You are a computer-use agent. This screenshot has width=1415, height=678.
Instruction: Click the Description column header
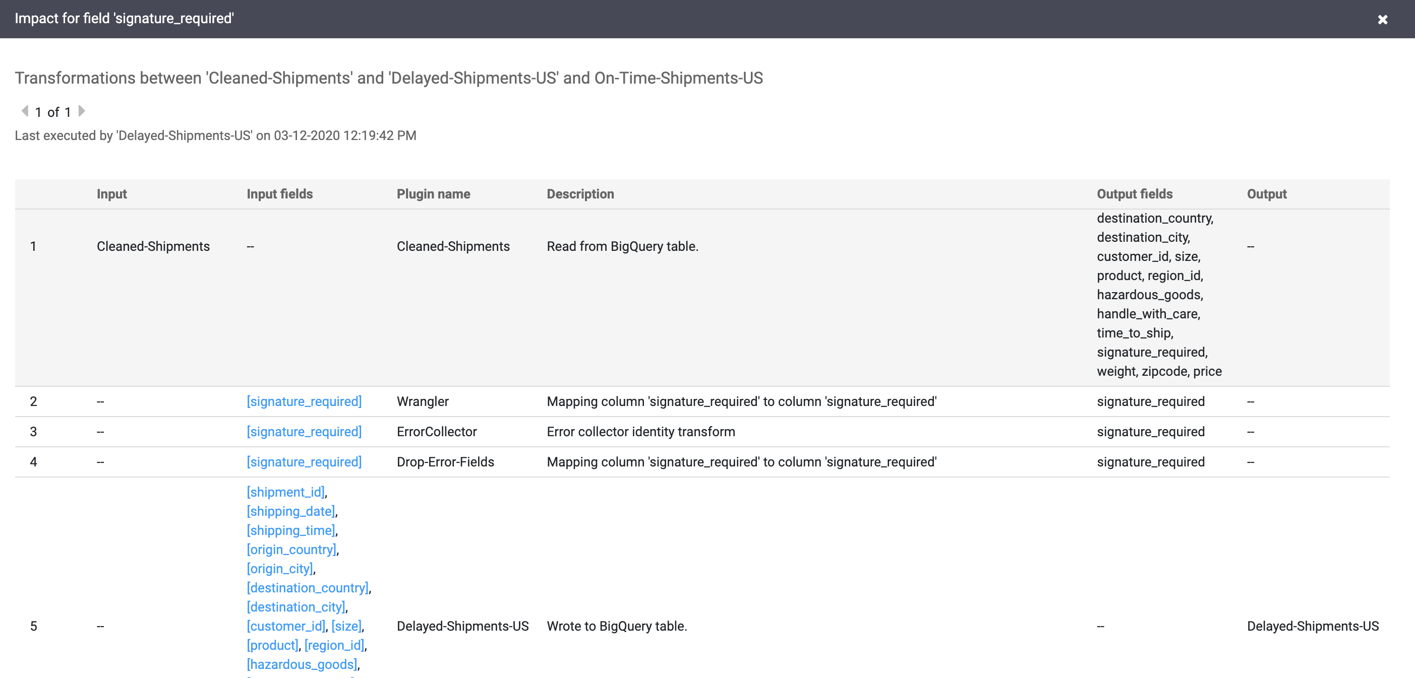click(x=580, y=194)
